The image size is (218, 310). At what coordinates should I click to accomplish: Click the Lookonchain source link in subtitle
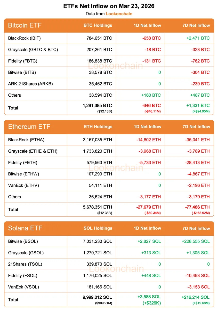(119, 14)
